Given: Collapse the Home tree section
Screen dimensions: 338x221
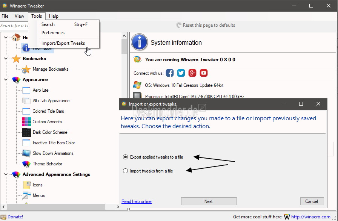Looking at the screenshot, I should [6, 38].
